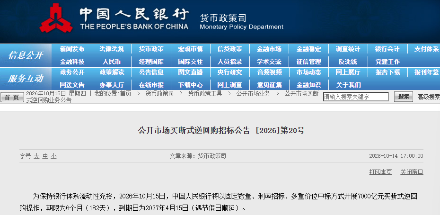The image size is (440, 215).
Task: Open the 国际交往 navigation link
Action: coord(190,62)
